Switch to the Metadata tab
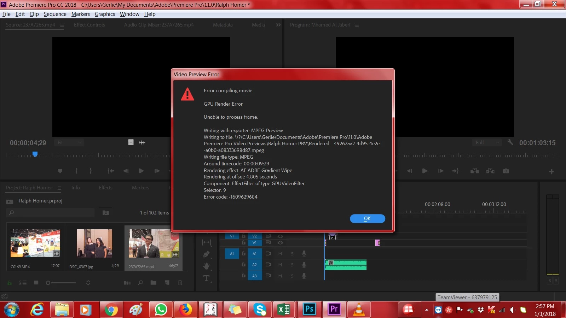Image resolution: width=566 pixels, height=318 pixels. [223, 25]
